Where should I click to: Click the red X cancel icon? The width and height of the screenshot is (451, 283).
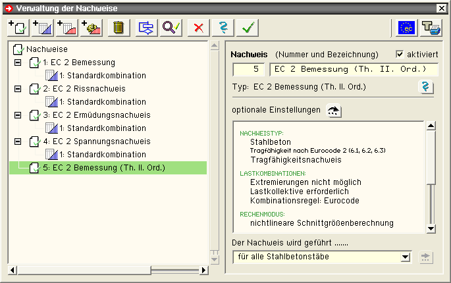pyautogui.click(x=197, y=28)
